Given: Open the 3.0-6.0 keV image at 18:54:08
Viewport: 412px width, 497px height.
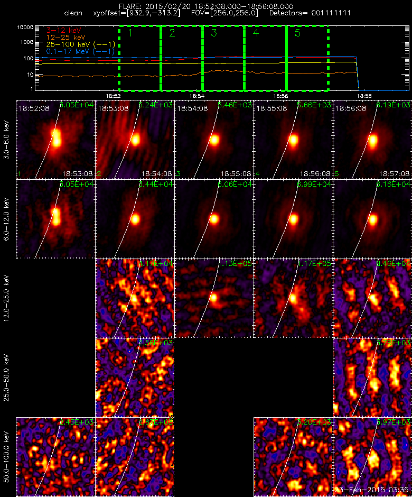Looking at the screenshot, I should tap(214, 140).
